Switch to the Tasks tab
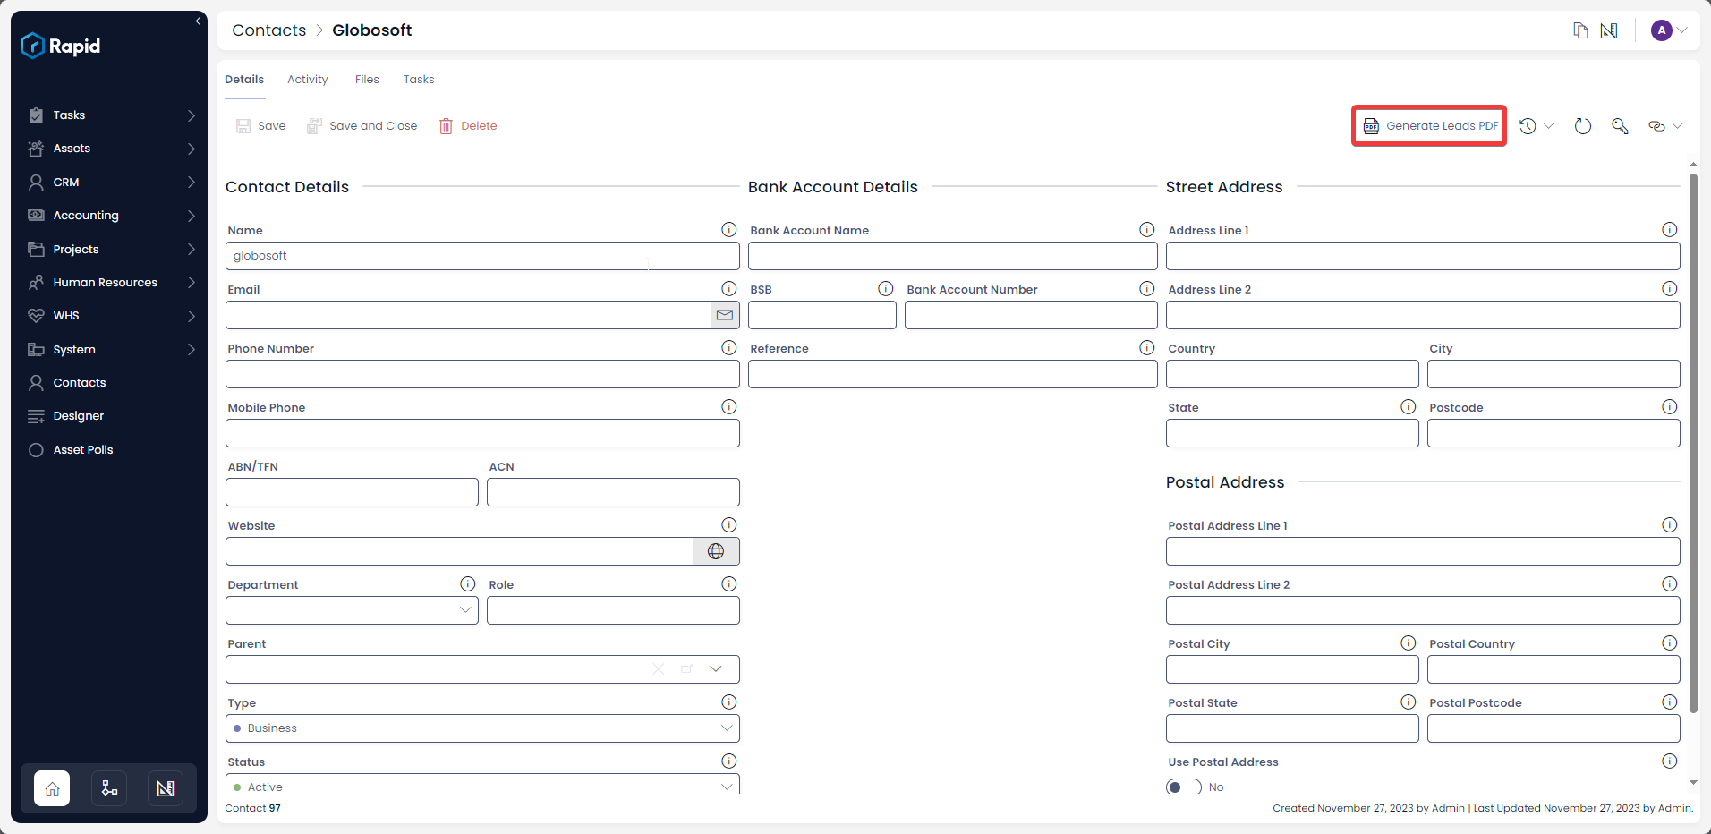 click(x=419, y=80)
